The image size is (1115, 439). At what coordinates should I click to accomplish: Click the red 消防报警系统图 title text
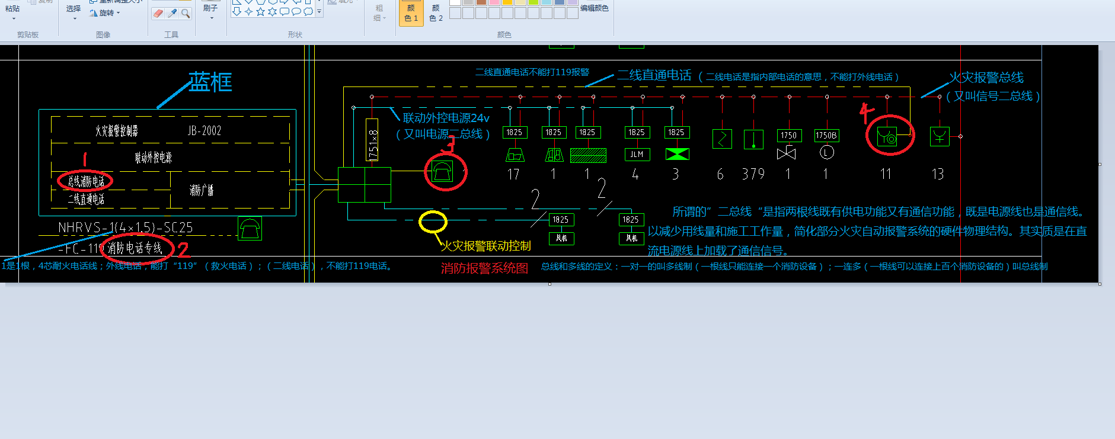click(484, 268)
